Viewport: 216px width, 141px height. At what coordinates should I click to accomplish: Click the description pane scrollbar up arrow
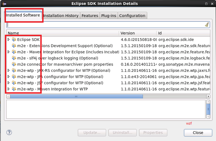(208, 102)
